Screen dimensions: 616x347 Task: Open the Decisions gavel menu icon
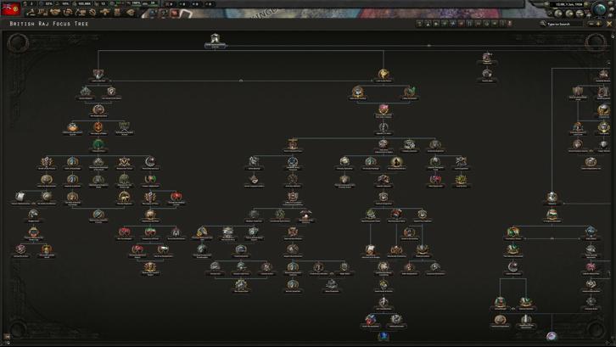31,13
